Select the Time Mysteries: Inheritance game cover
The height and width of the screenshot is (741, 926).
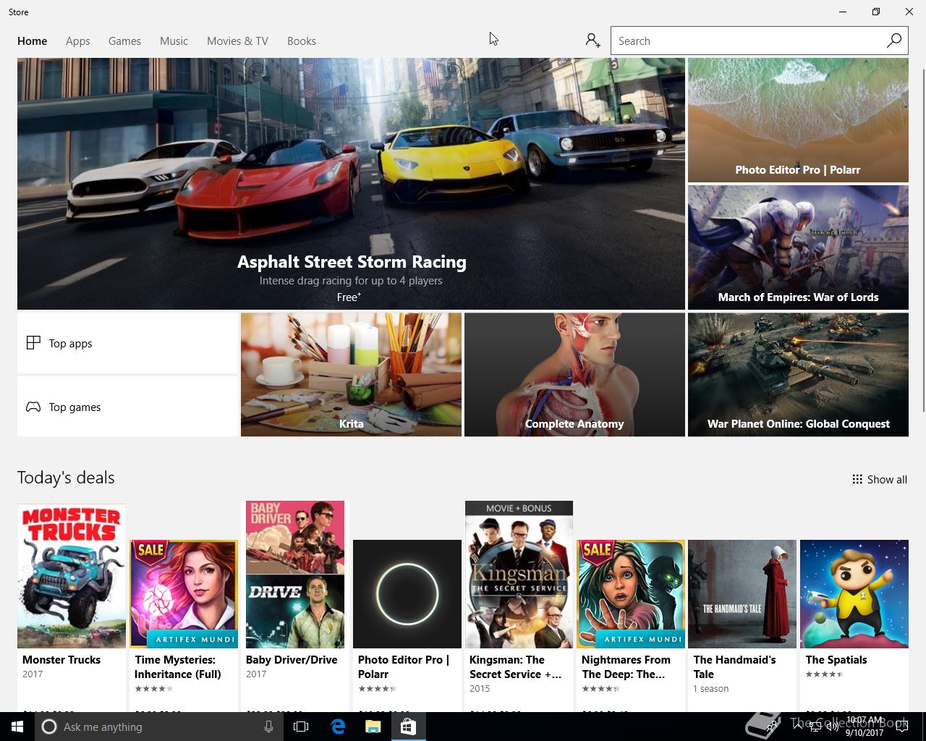tap(184, 594)
